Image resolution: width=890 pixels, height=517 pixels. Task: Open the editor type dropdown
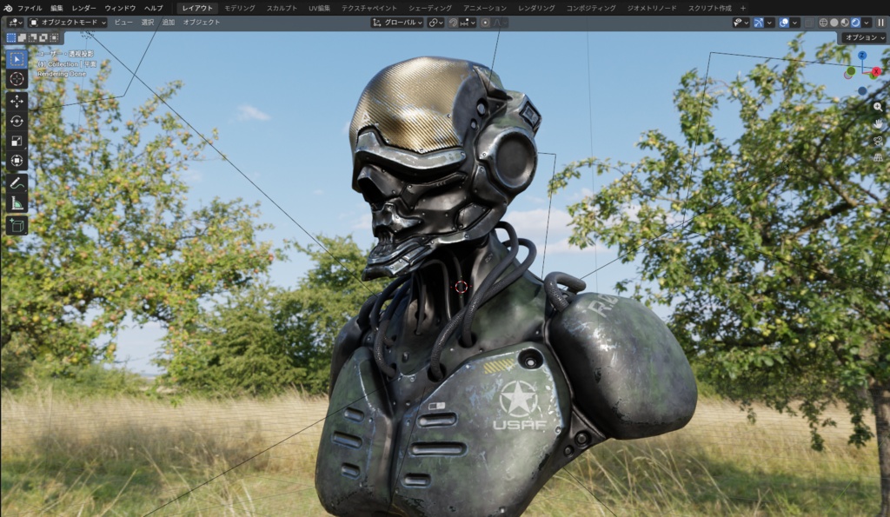point(14,22)
